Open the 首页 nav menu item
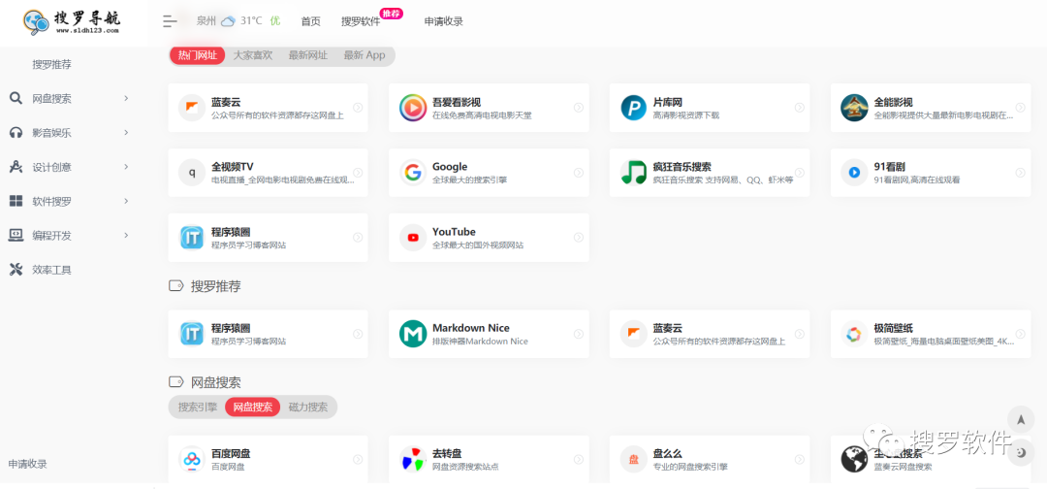Viewport: 1047px width, 489px height. coord(310,21)
